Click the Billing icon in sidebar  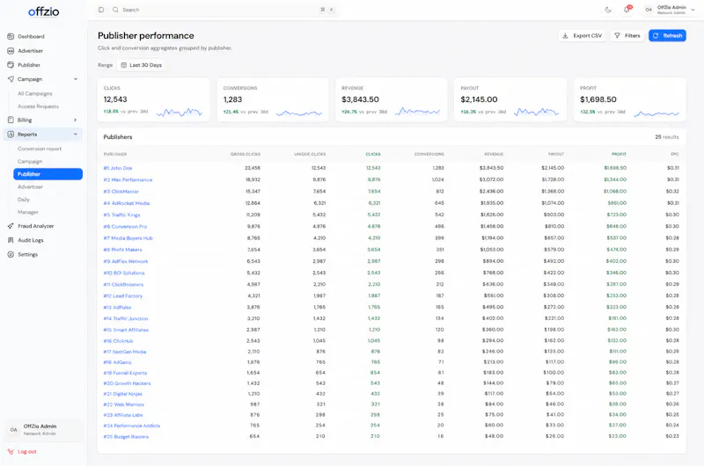point(11,120)
